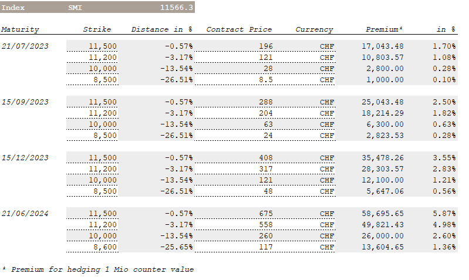Select the 21/07/2023 maturity date
This screenshot has width=469, height=280.
tap(25, 46)
